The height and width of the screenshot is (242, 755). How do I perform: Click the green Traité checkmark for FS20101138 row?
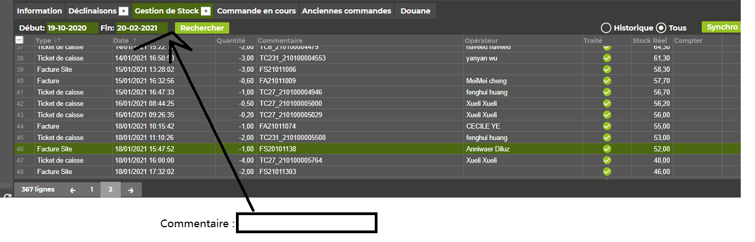607,149
